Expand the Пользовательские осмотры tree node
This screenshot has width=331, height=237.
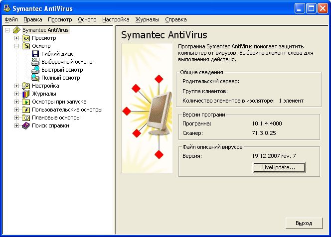tap(17, 110)
